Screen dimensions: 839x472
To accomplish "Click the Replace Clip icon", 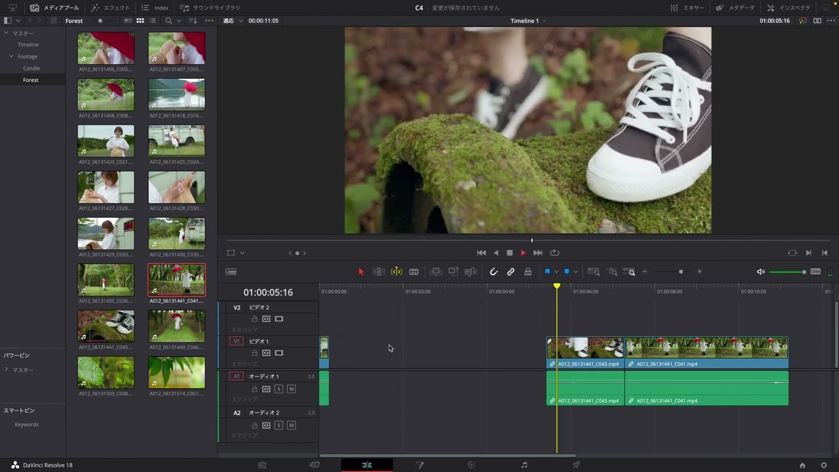I will pos(471,271).
